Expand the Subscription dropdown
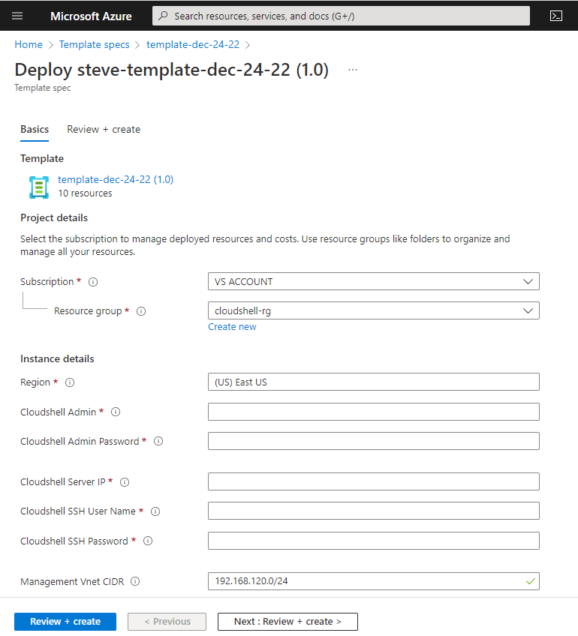 coord(373,282)
